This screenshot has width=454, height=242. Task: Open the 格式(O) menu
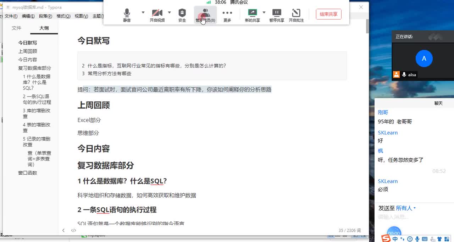(x=63, y=16)
